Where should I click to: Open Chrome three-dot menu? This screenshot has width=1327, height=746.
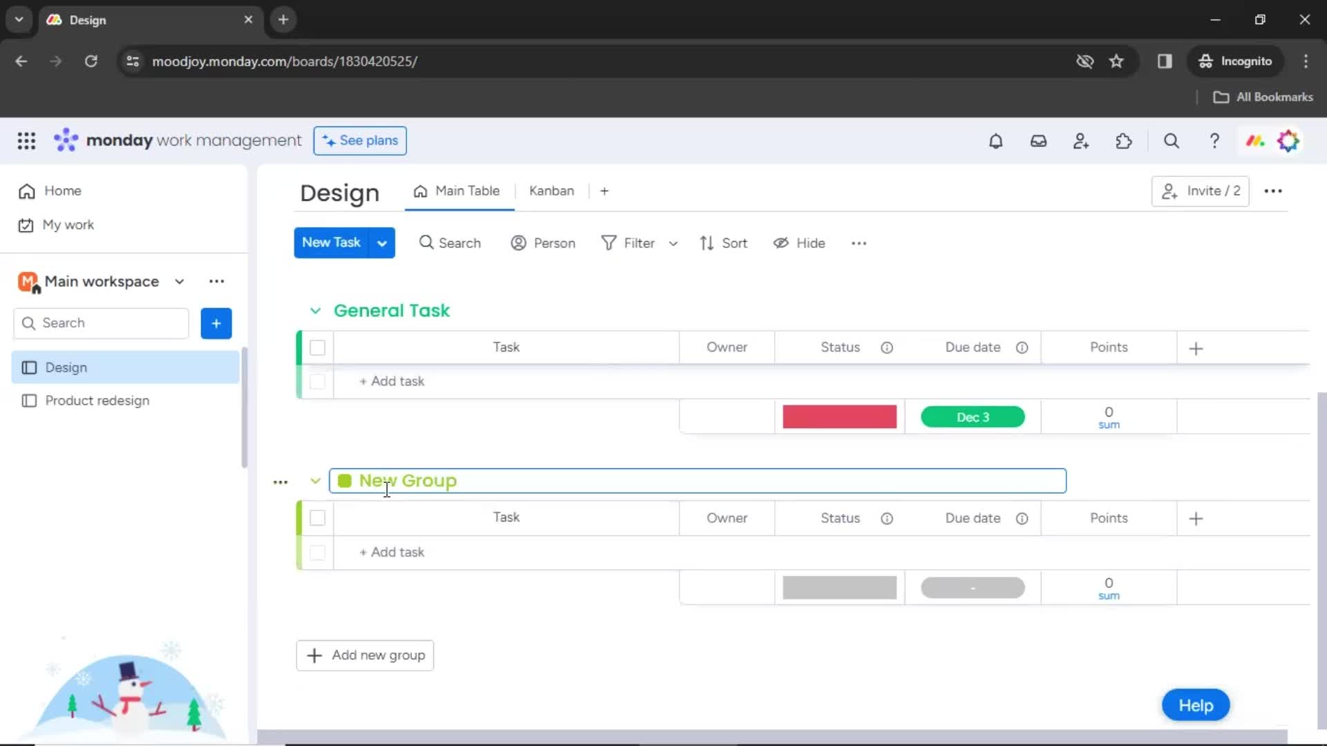tap(1306, 61)
